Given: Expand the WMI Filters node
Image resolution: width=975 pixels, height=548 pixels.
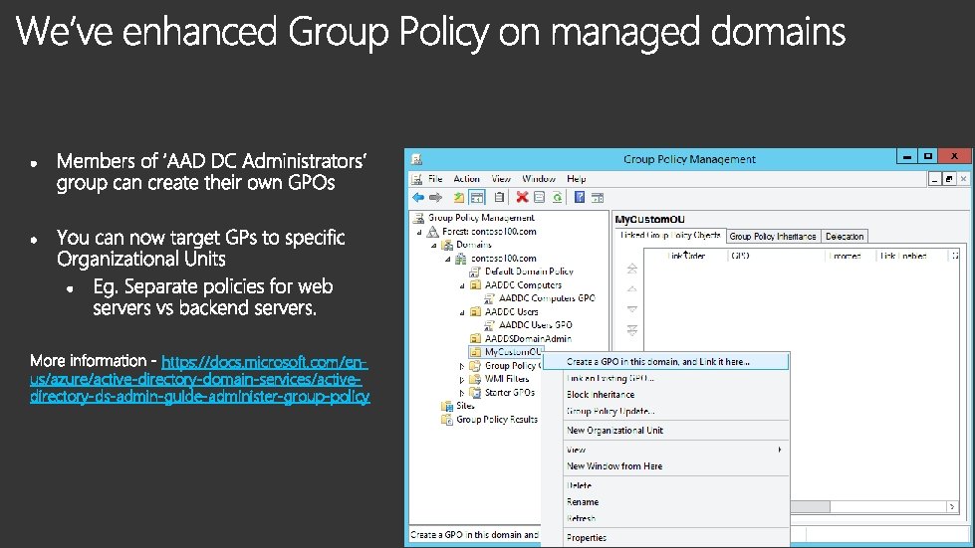Looking at the screenshot, I should coord(462,380).
